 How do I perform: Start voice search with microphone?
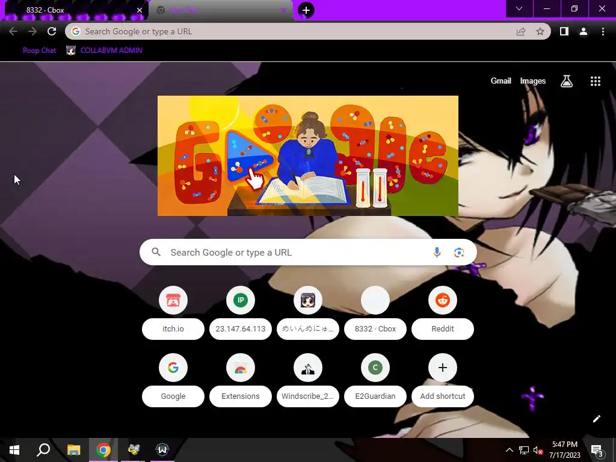(x=437, y=252)
